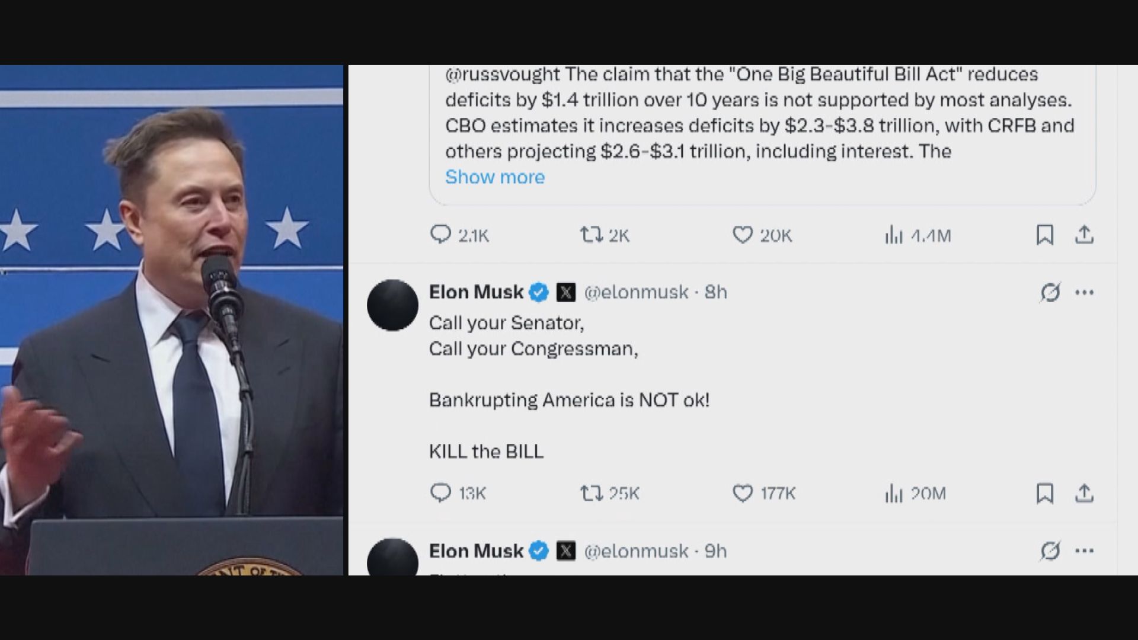Screen dimensions: 1138x640
Task: Click the avatar beside the 8h post
Action: coord(392,305)
